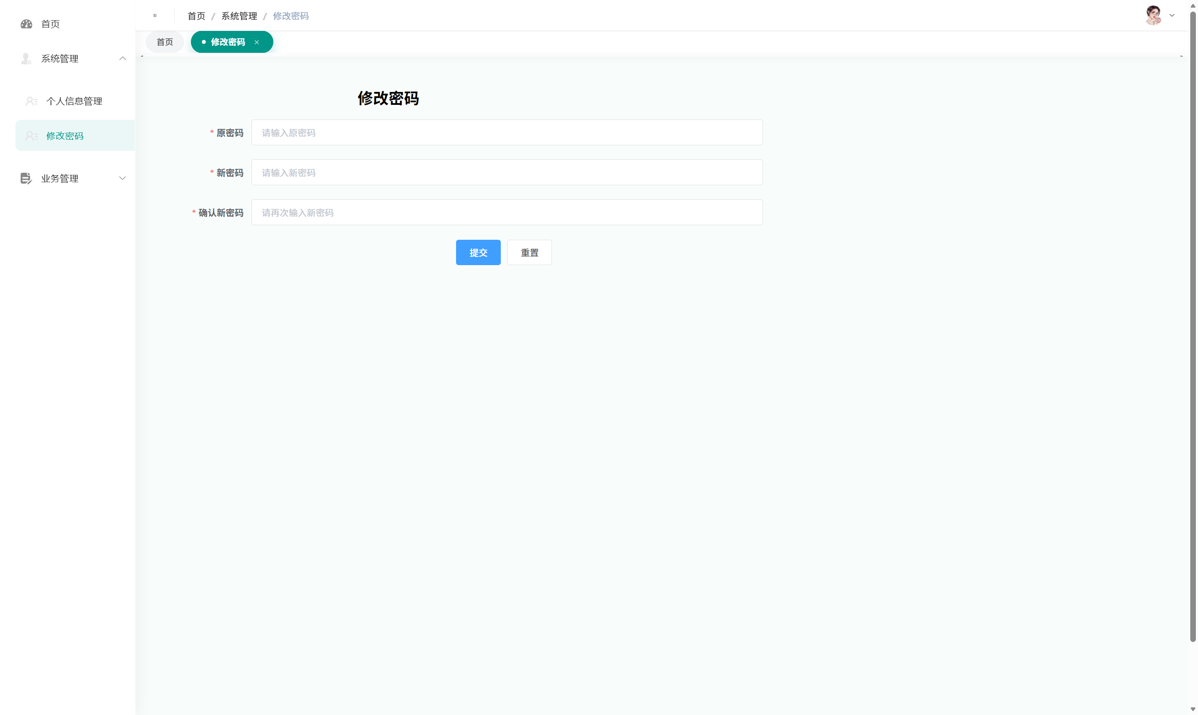
Task: Click the 重置 reset button
Action: click(x=529, y=252)
